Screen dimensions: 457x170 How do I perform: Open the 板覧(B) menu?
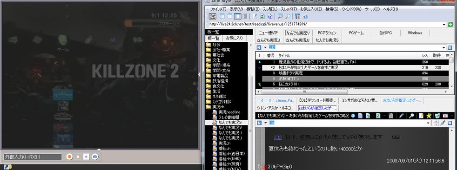pos(253,9)
